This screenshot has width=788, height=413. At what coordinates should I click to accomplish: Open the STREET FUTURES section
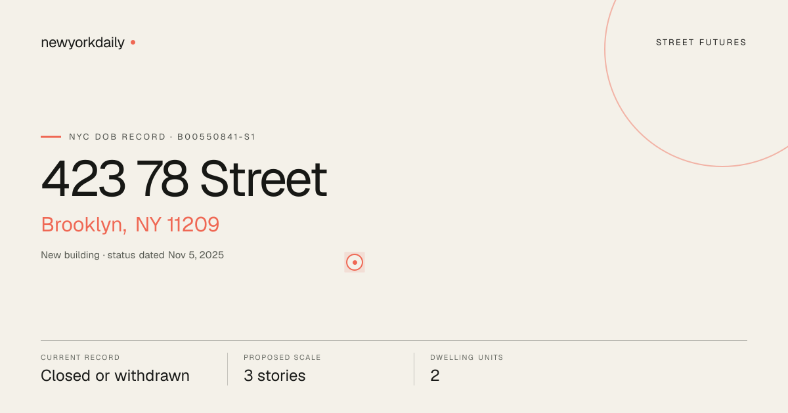click(x=701, y=43)
